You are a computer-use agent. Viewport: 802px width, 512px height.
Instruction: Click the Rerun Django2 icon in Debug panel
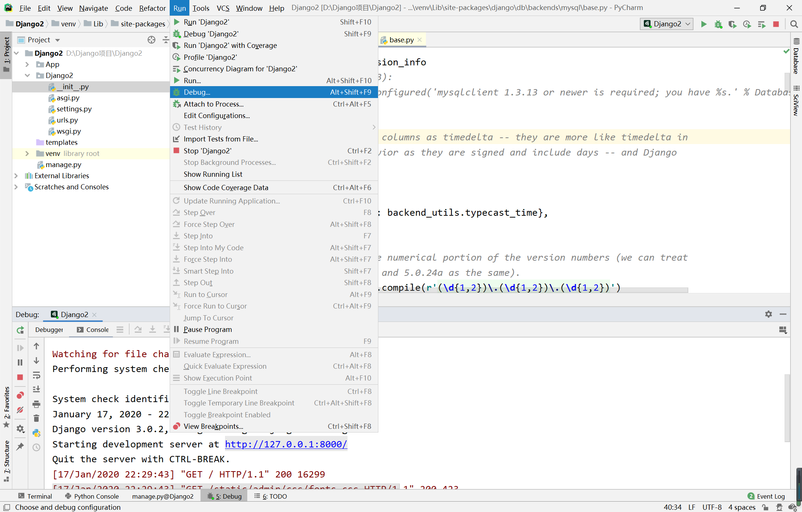(x=20, y=330)
